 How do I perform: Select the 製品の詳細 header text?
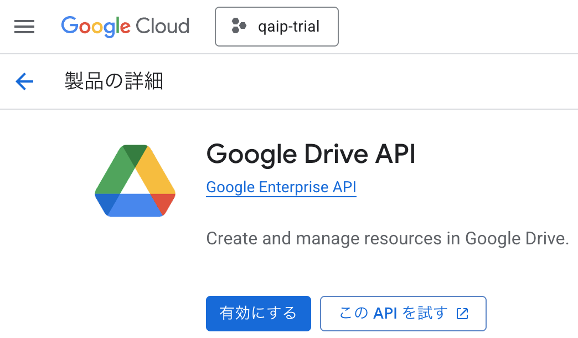point(113,81)
